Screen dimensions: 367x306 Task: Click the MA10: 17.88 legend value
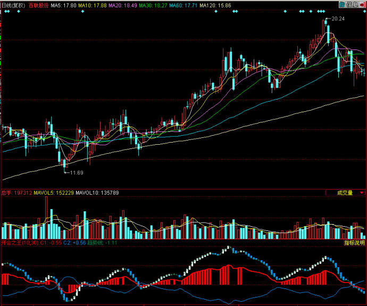click(x=93, y=5)
